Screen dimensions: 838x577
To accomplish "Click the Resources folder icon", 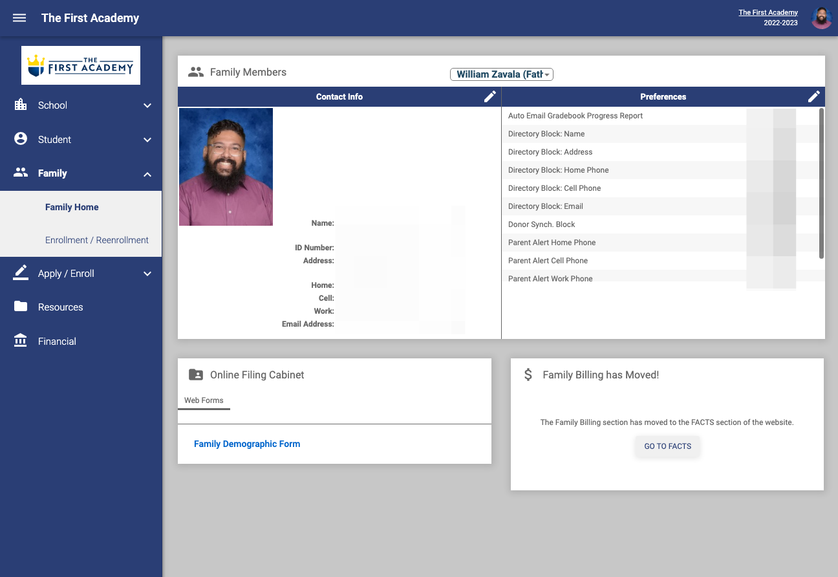I will pyautogui.click(x=21, y=307).
